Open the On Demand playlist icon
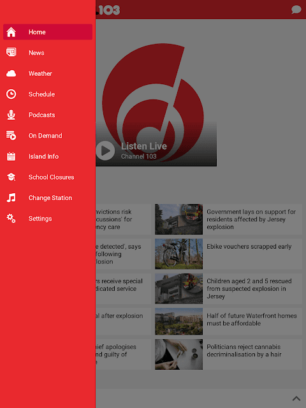This screenshot has height=408, width=306. (x=11, y=136)
